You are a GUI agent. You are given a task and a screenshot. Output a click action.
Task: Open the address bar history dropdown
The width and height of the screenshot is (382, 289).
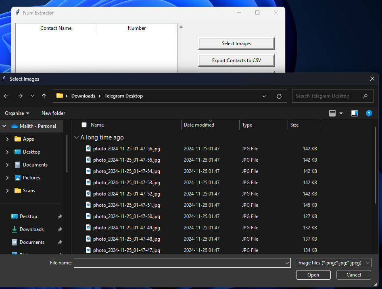point(264,96)
